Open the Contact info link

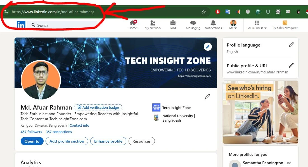pos(79,126)
